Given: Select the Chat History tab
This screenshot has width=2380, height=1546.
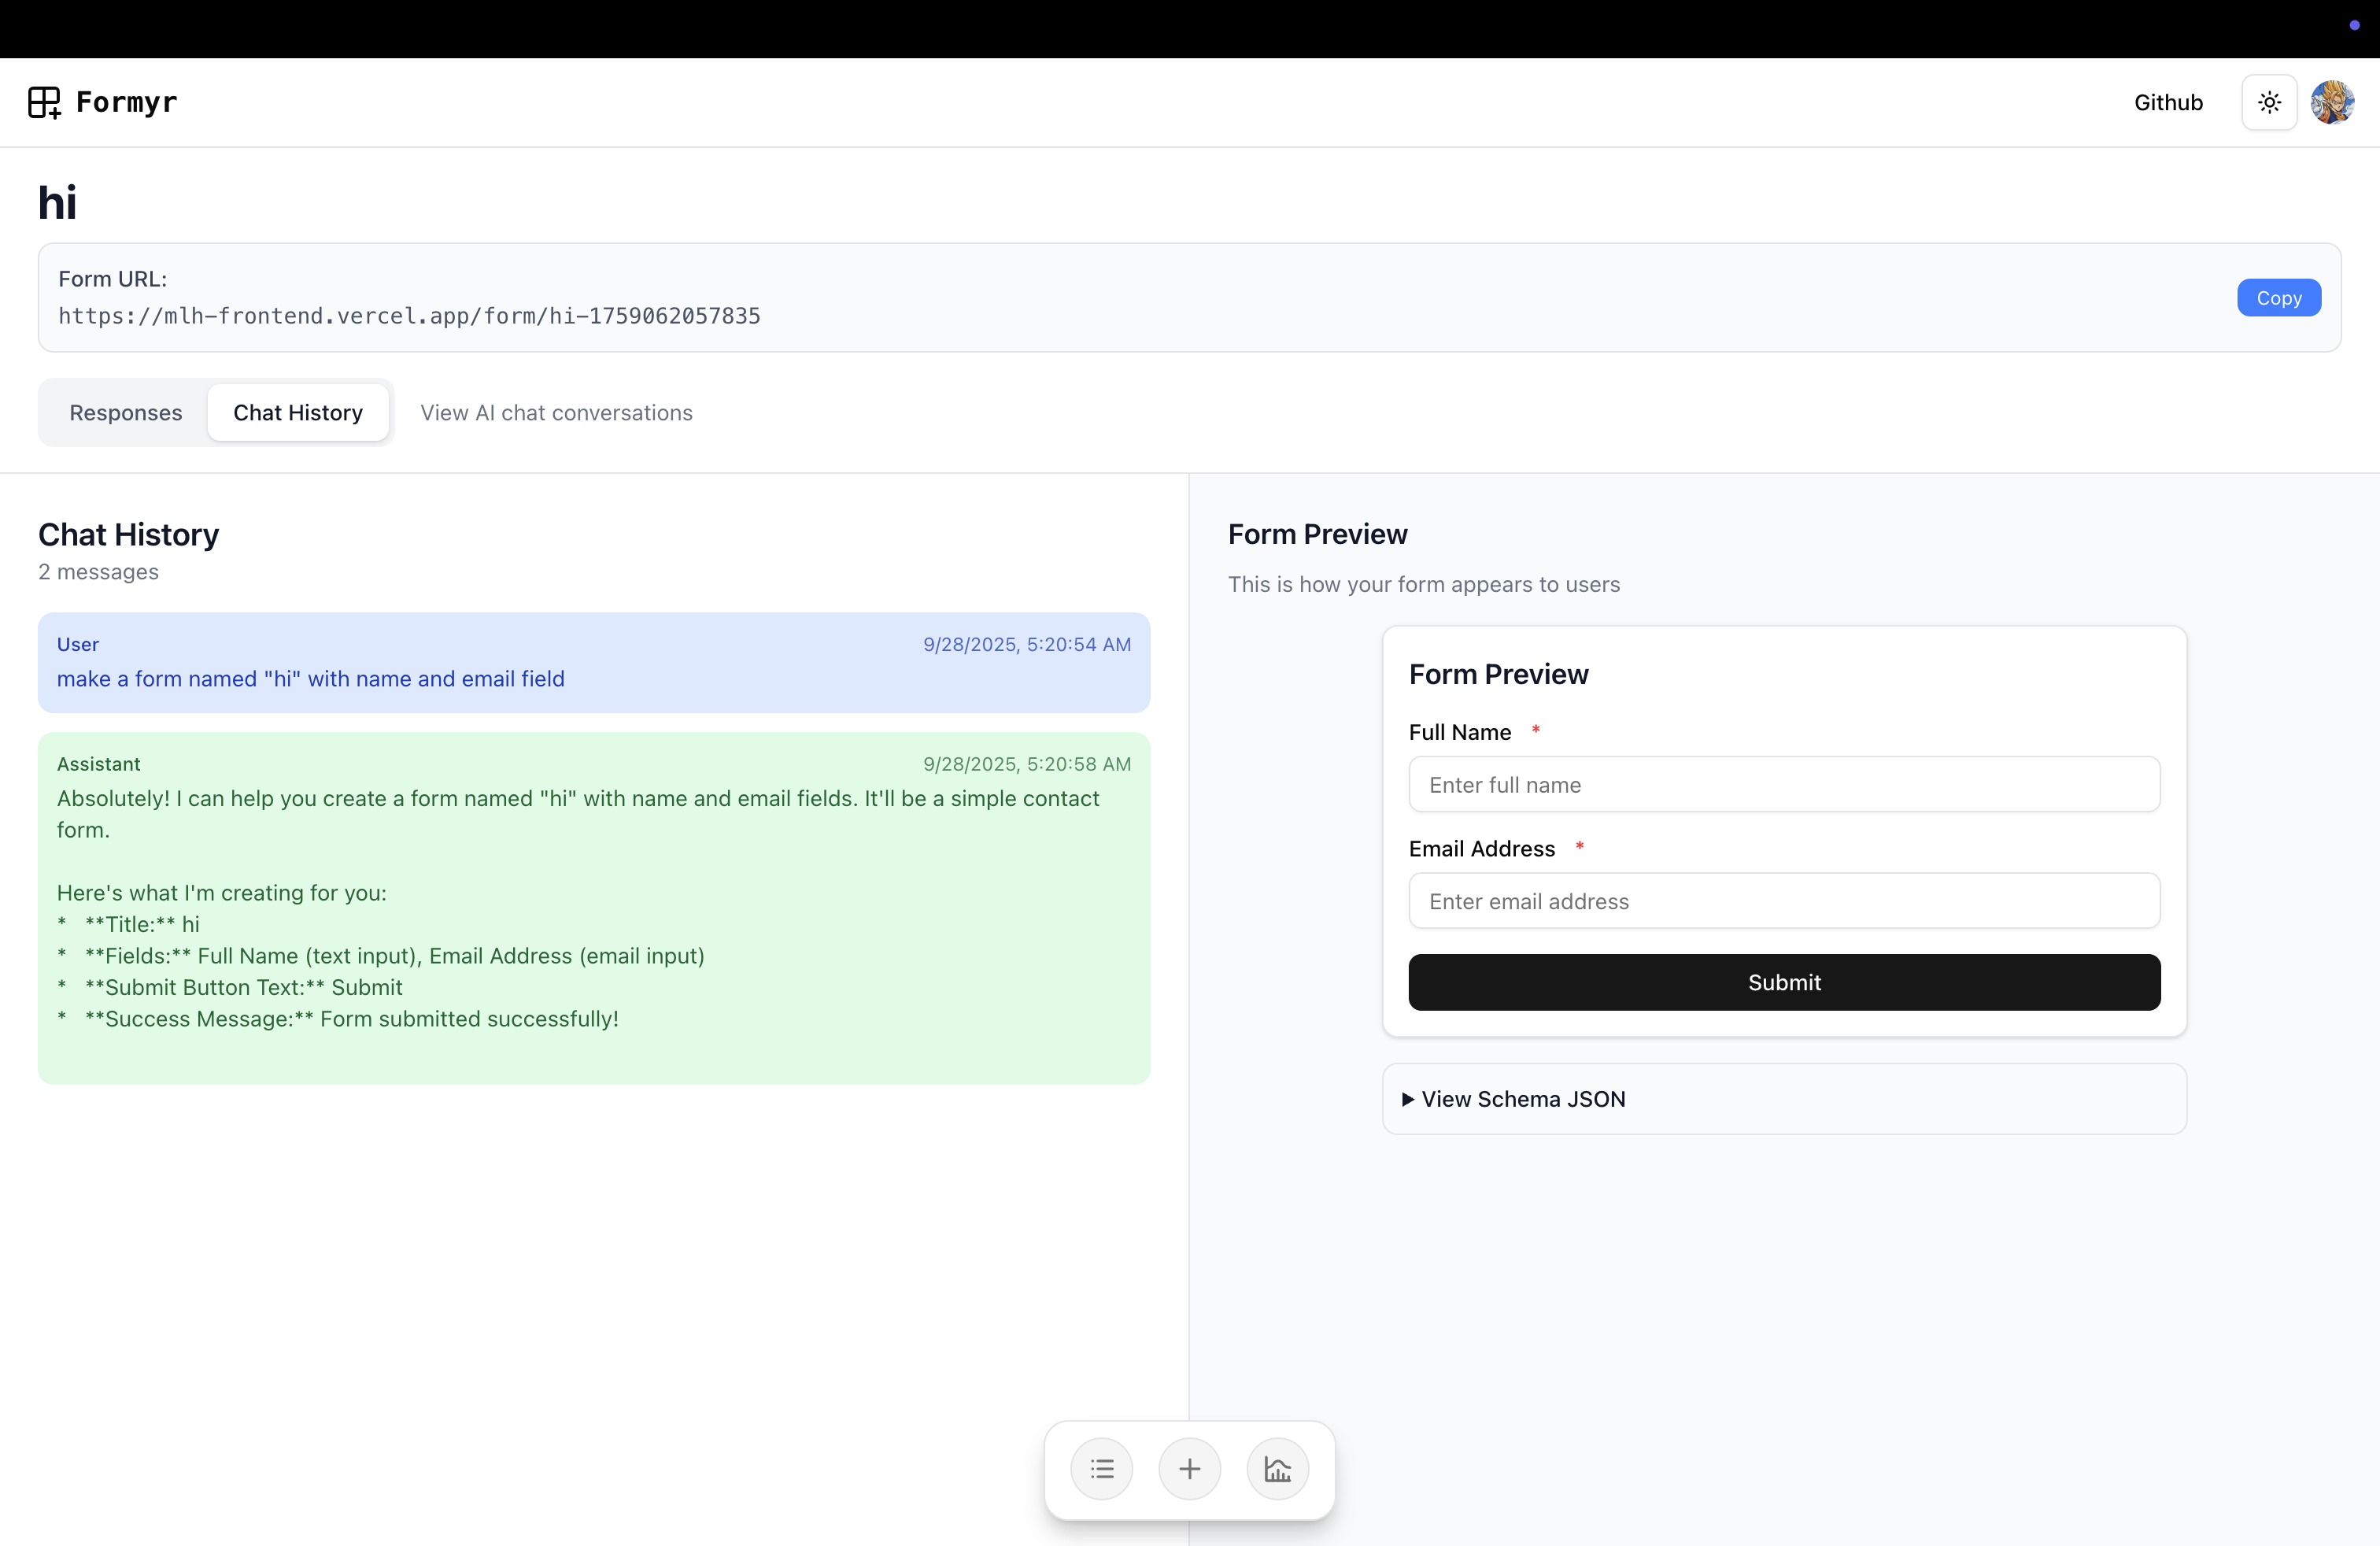Looking at the screenshot, I should [x=298, y=412].
